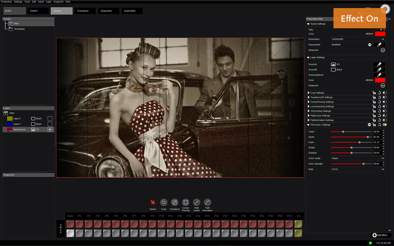
Task: Hide the Background layer using the eye icon
Action: coord(50,130)
